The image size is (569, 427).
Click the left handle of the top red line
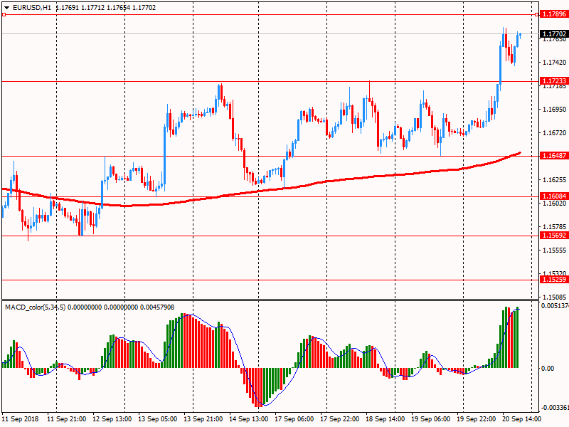[4, 14]
